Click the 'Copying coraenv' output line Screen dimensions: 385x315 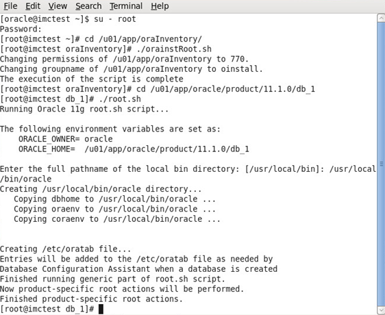[x=117, y=219]
